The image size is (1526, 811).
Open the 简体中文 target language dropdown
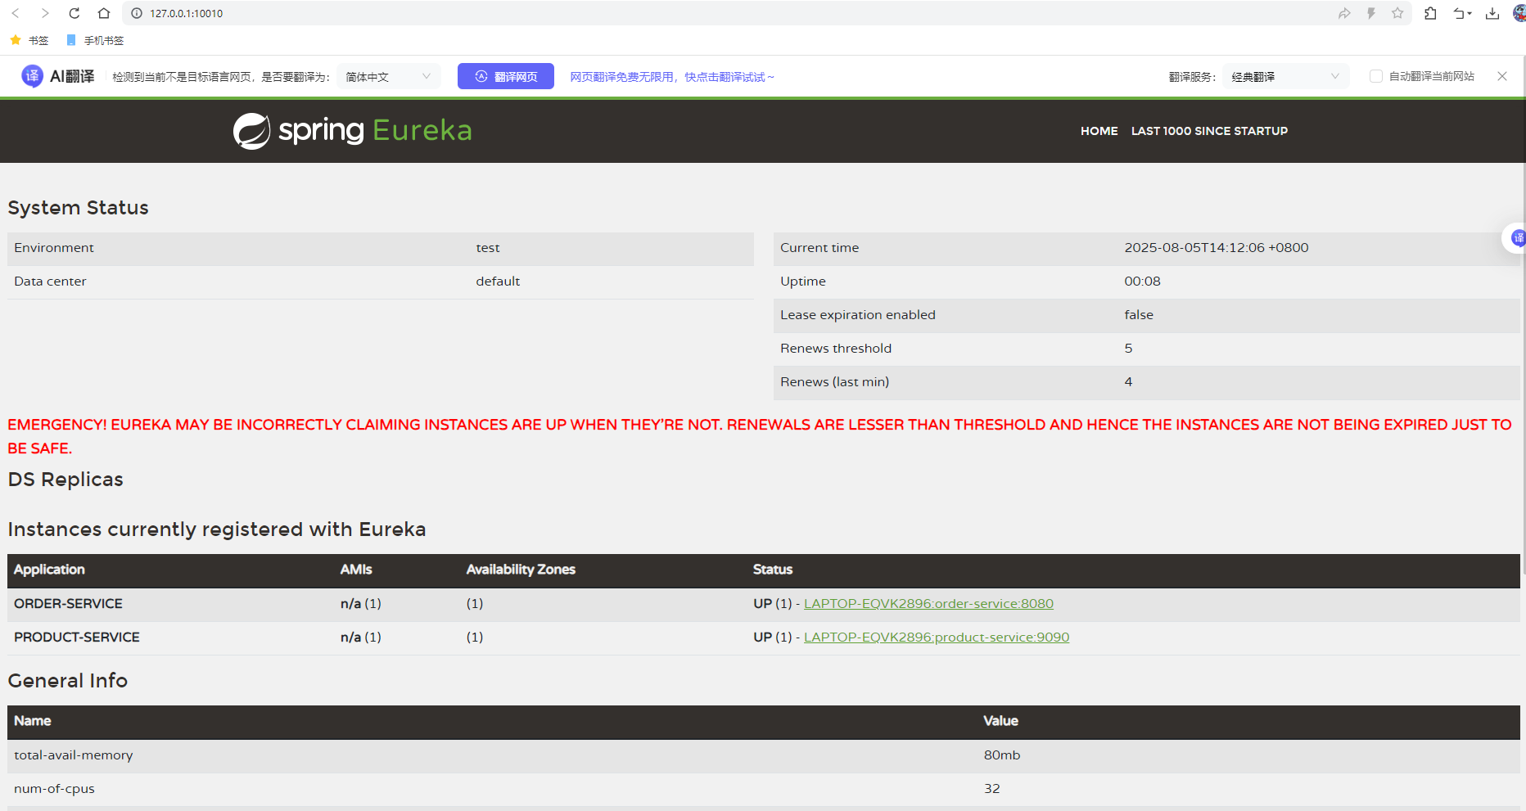pyautogui.click(x=389, y=76)
